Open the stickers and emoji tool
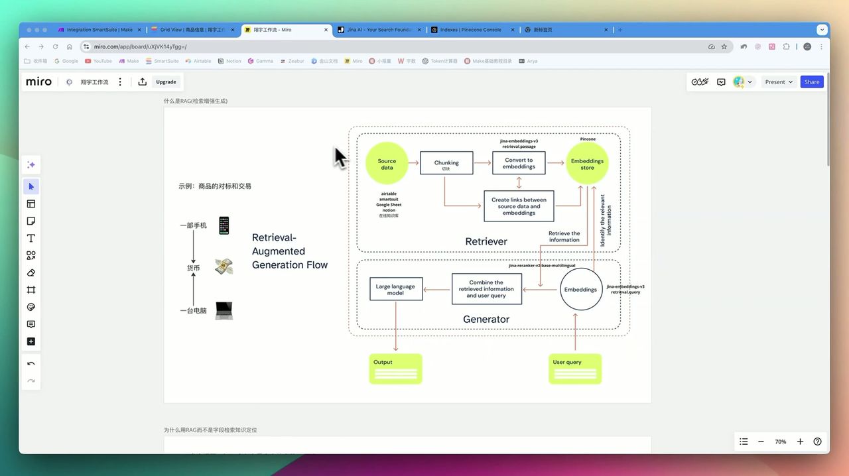849x476 pixels. pyautogui.click(x=31, y=307)
